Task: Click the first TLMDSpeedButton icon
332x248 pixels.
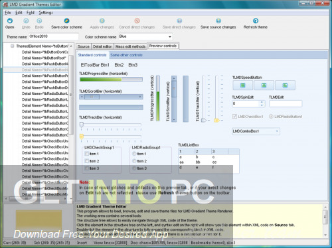Action: 242,85
